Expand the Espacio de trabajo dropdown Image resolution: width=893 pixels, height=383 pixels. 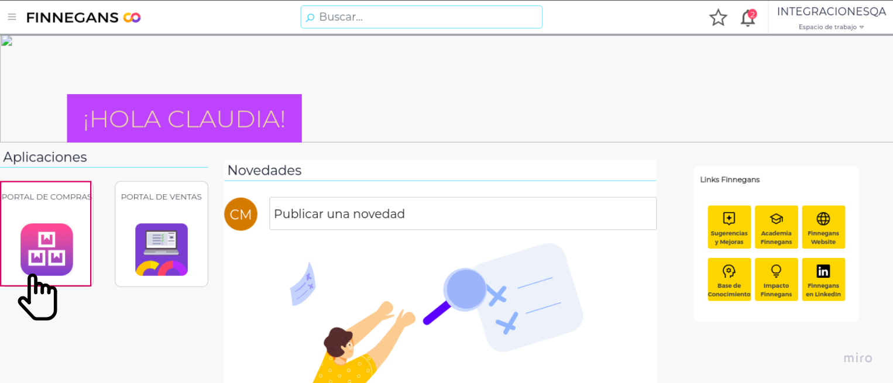click(x=831, y=27)
